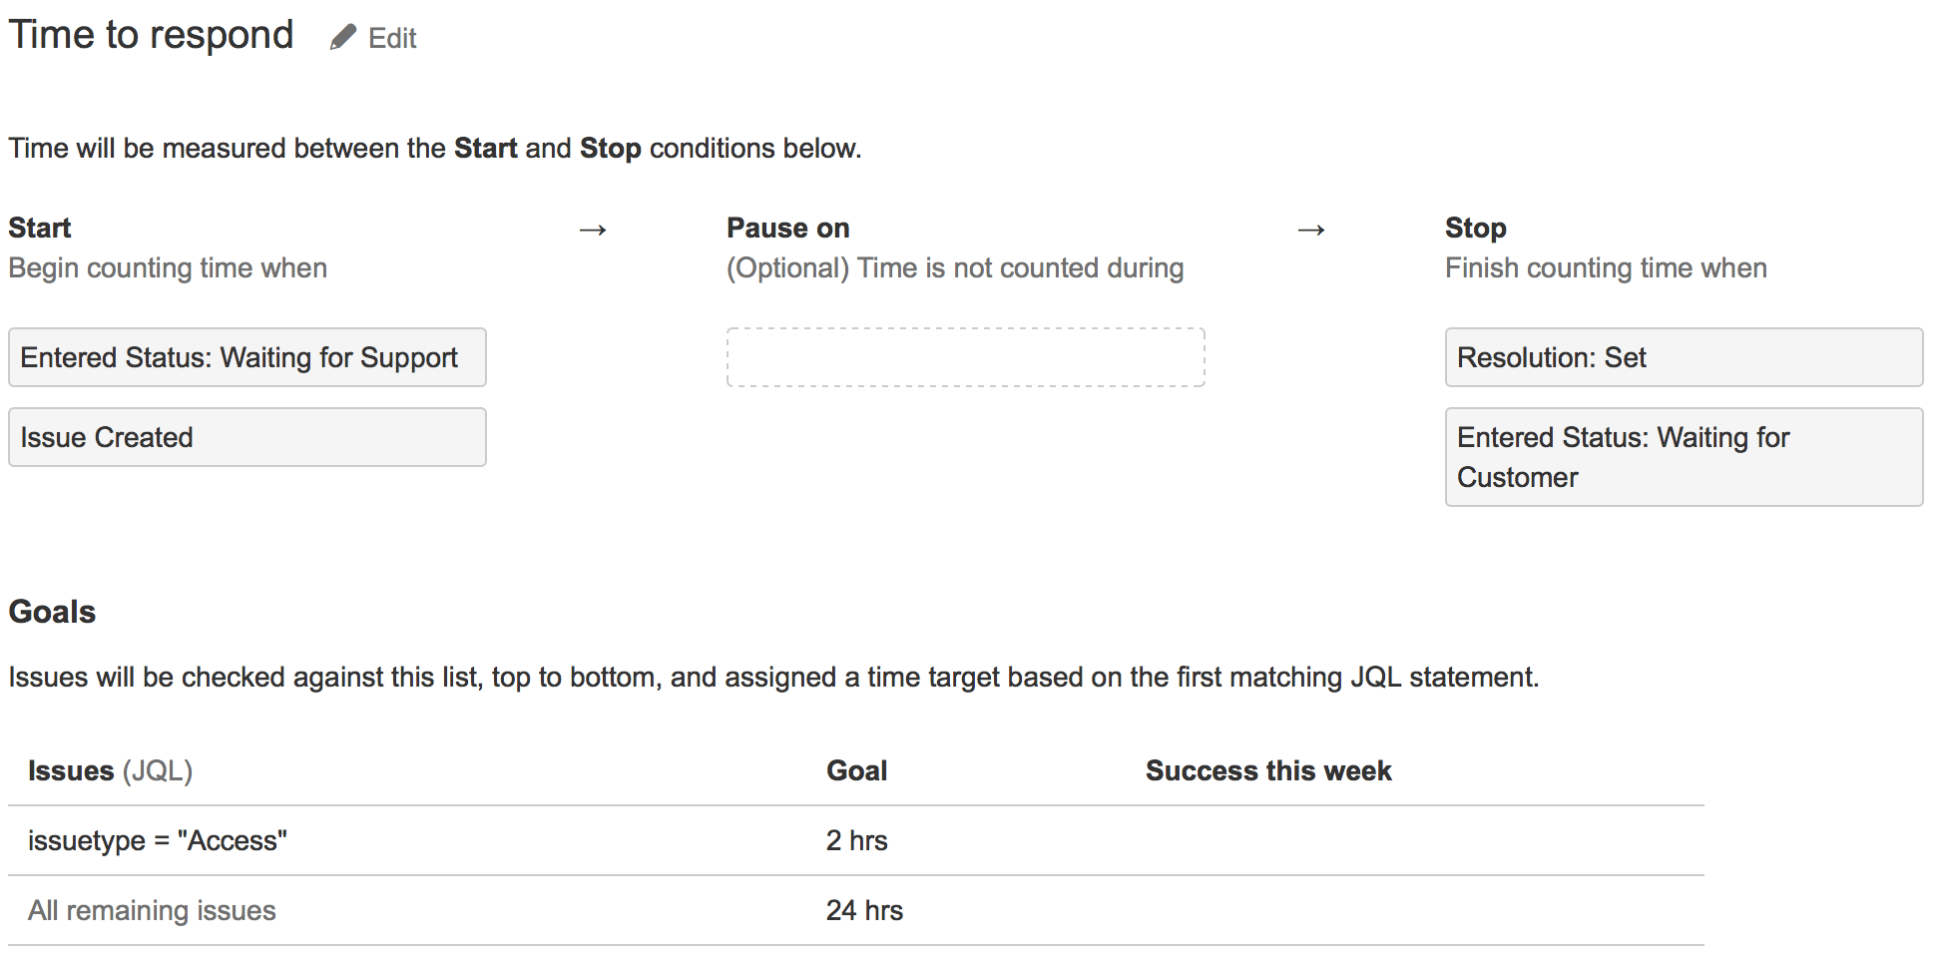This screenshot has height=968, width=1944.
Task: Click the 24 hrs goal value
Action: [864, 910]
